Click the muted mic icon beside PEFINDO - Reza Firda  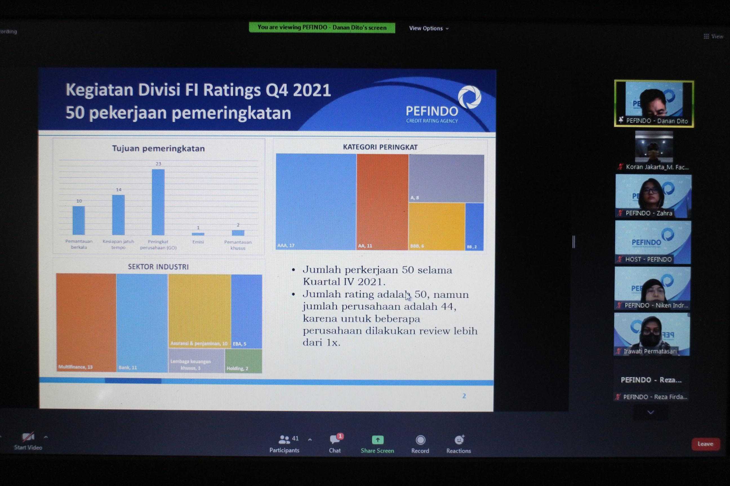pyautogui.click(x=618, y=397)
